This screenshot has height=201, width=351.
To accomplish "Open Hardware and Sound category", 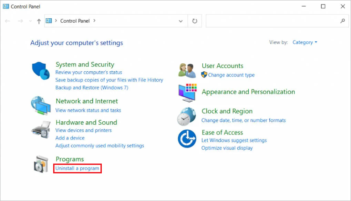I will [86, 123].
